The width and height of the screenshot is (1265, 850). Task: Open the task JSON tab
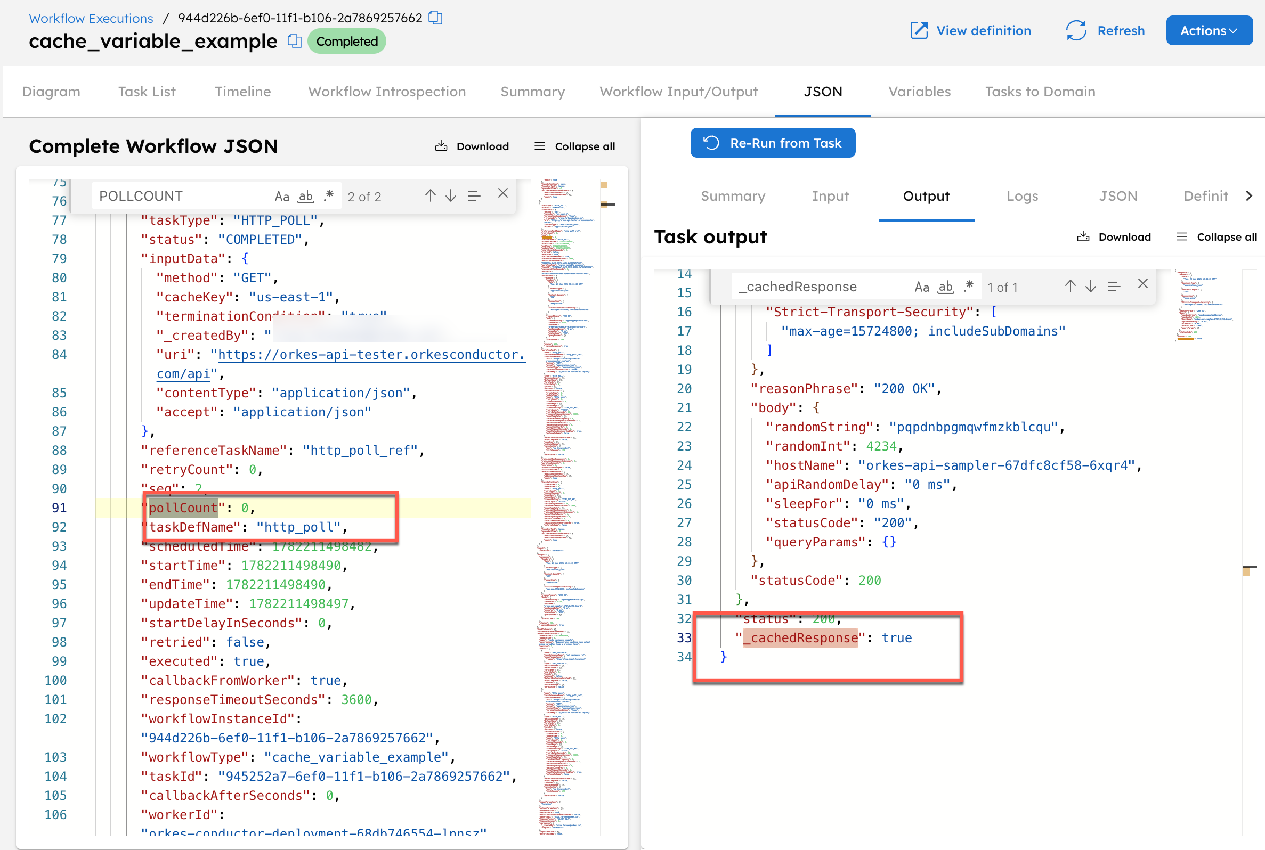pos(1118,196)
